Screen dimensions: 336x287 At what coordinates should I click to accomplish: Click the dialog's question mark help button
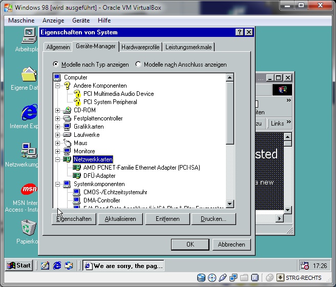(239, 32)
